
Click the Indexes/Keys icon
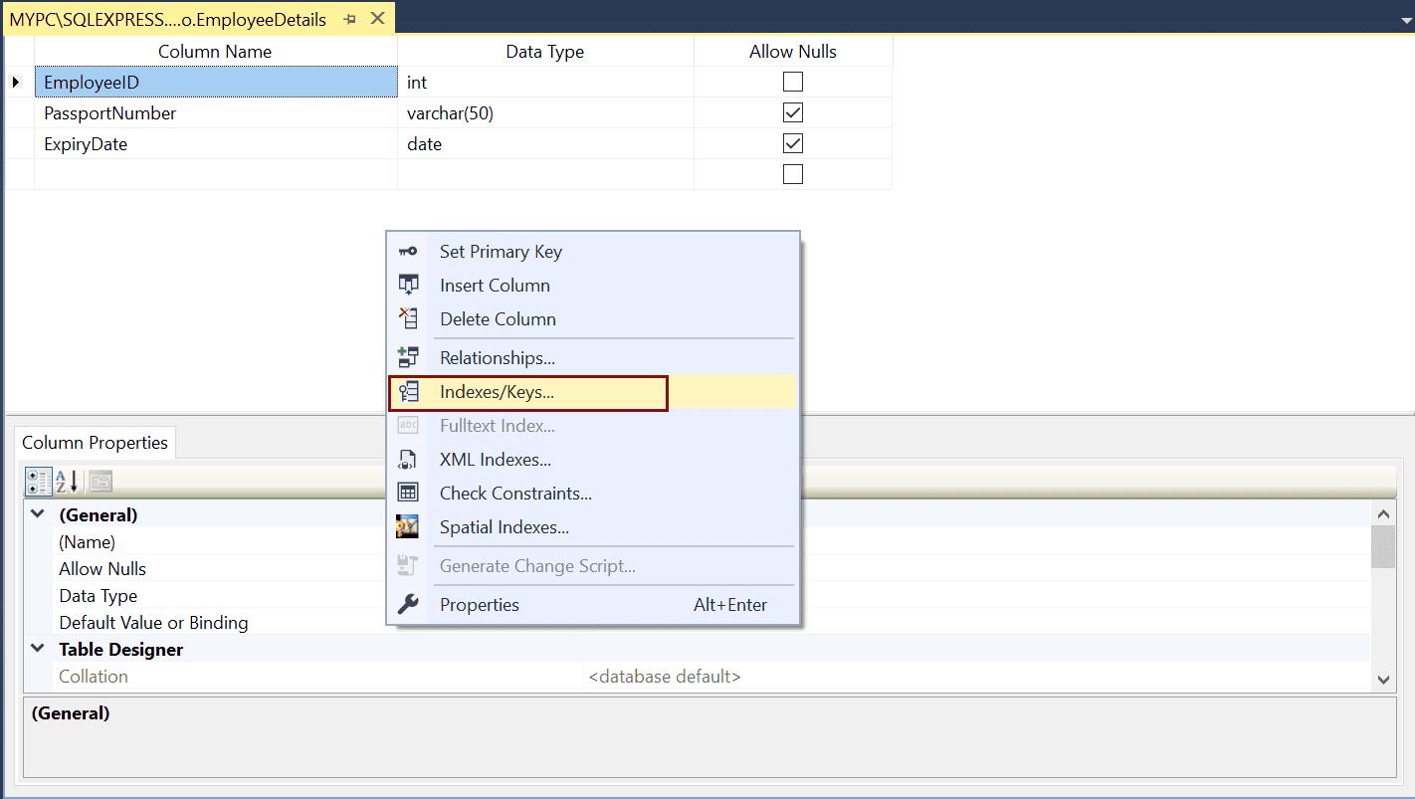coord(408,391)
